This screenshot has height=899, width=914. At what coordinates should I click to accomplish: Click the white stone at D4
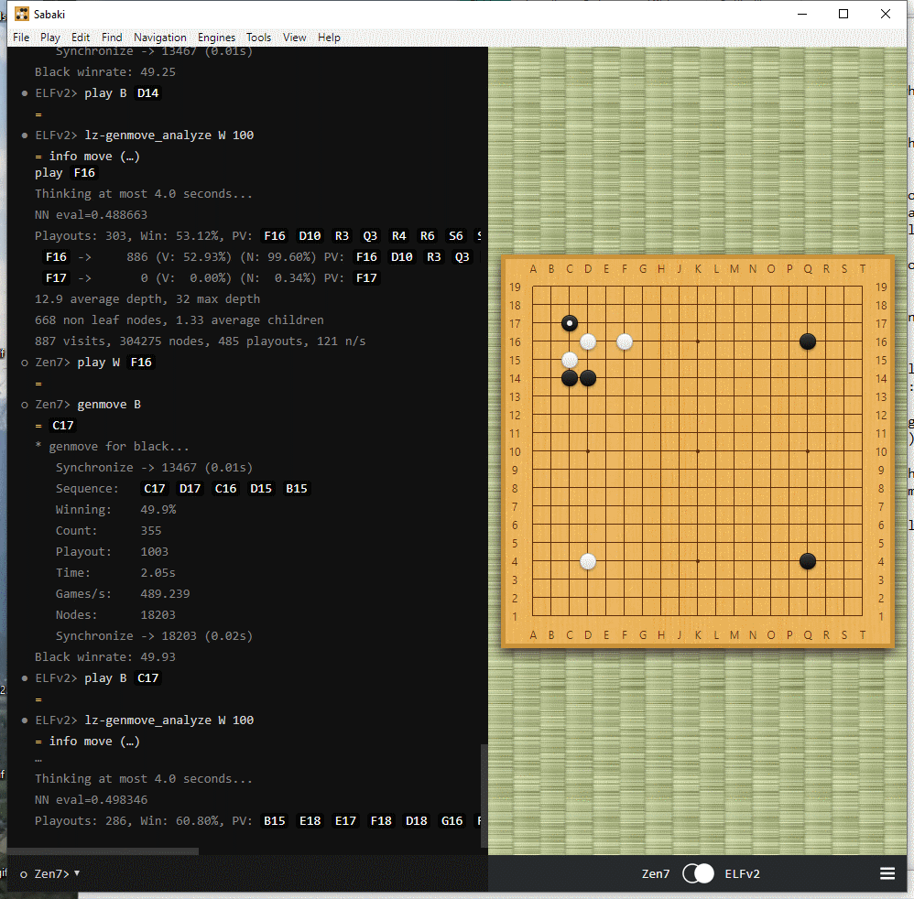588,561
